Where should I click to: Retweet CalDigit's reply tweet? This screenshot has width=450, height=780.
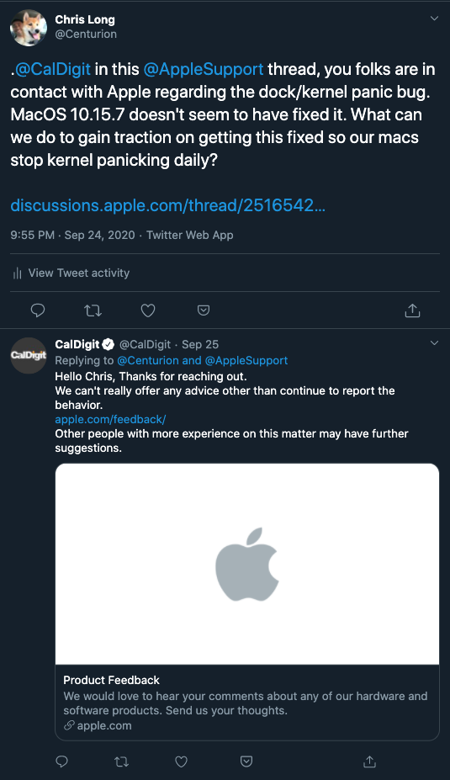[121, 761]
